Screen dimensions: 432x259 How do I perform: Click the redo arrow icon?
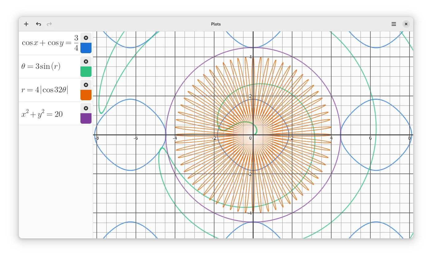[x=49, y=24]
